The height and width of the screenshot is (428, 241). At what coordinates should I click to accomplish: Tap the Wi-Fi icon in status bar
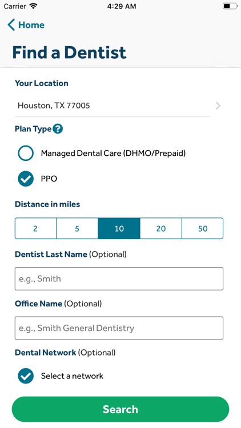pyautogui.click(x=34, y=6)
